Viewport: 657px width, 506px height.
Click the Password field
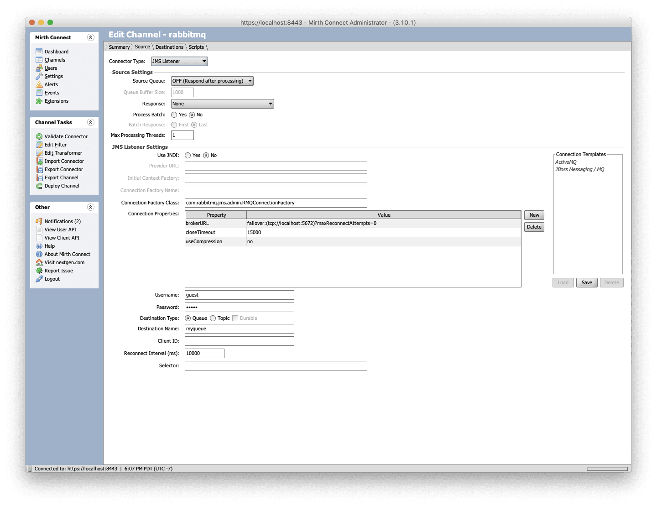coord(240,307)
